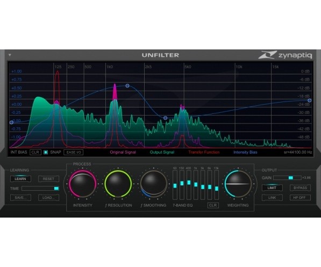This screenshot has height=267, width=321.
Task: Click the intensity bias node at right edge
Action: tap(310, 100)
